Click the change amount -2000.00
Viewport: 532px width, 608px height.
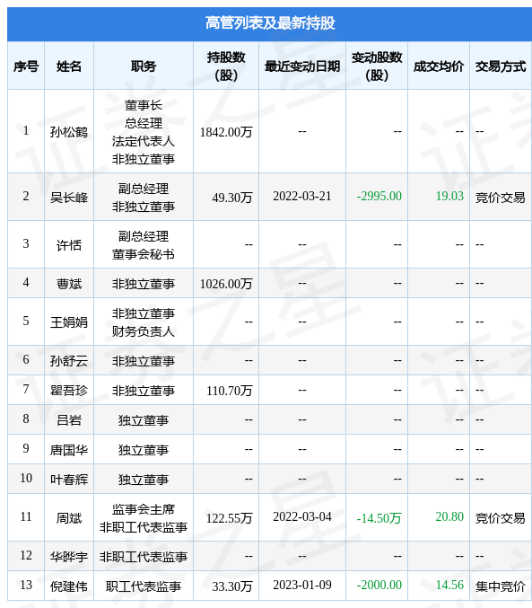tap(379, 586)
